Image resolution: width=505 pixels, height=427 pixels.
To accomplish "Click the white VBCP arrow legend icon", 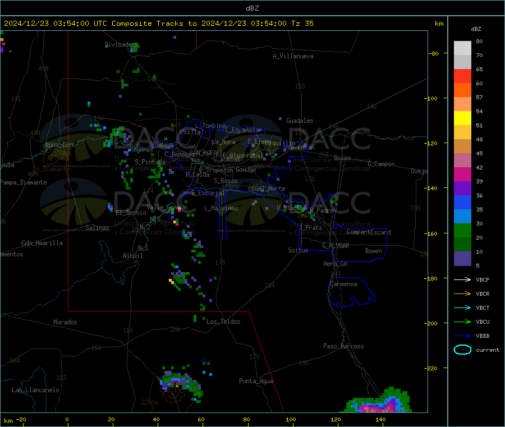I will (462, 279).
